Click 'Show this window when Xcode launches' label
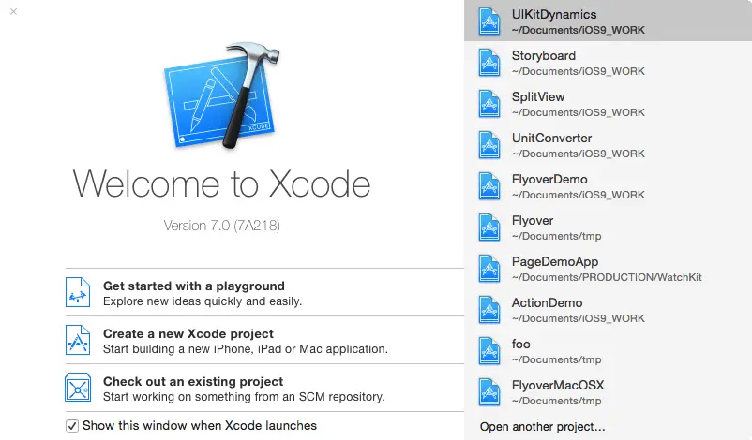This screenshot has width=752, height=440. tap(200, 426)
